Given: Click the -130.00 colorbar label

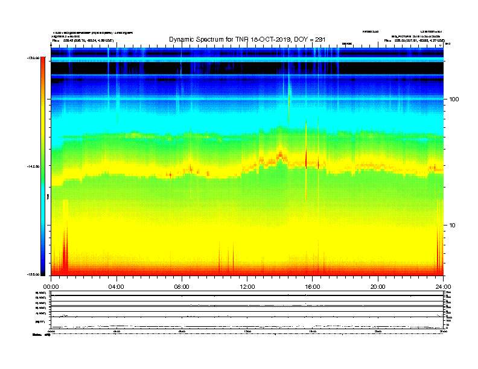Looking at the screenshot, I should [x=33, y=58].
